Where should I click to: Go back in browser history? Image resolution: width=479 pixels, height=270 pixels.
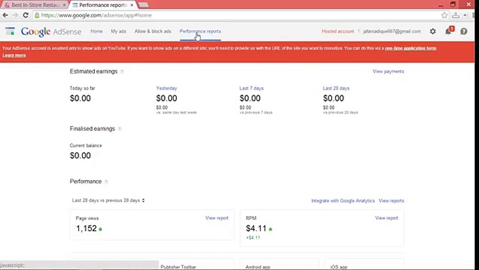click(5, 15)
